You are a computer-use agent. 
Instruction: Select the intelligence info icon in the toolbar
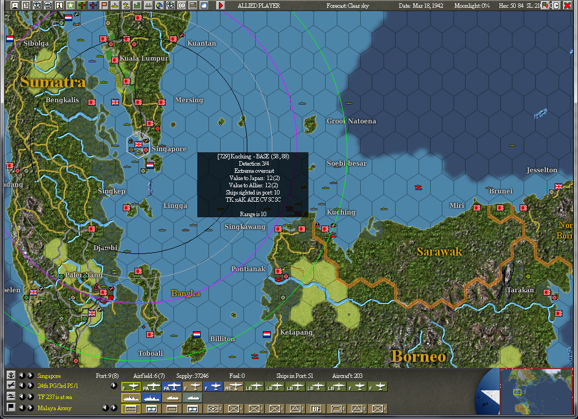coord(58,5)
